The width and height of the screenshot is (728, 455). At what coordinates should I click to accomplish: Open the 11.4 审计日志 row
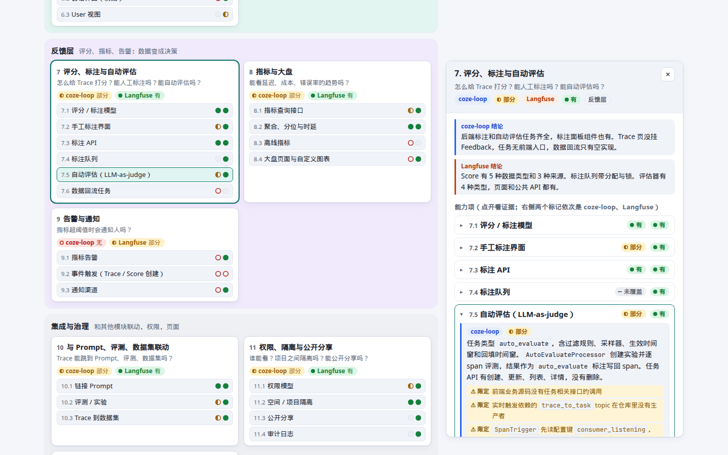[x=337, y=434]
